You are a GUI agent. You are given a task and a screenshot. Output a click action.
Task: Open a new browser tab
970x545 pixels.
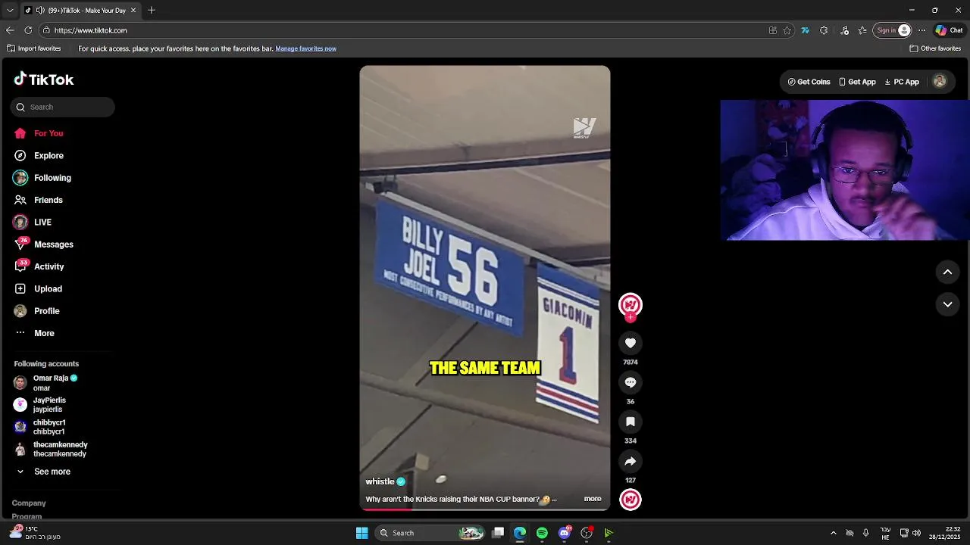152,11
